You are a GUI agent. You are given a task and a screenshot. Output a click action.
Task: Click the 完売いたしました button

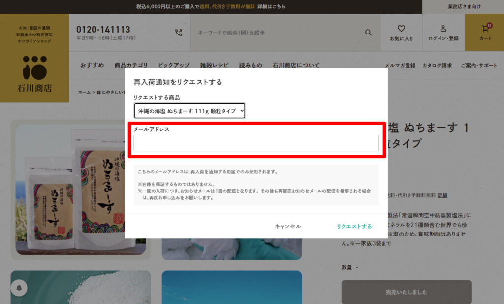pos(406,292)
